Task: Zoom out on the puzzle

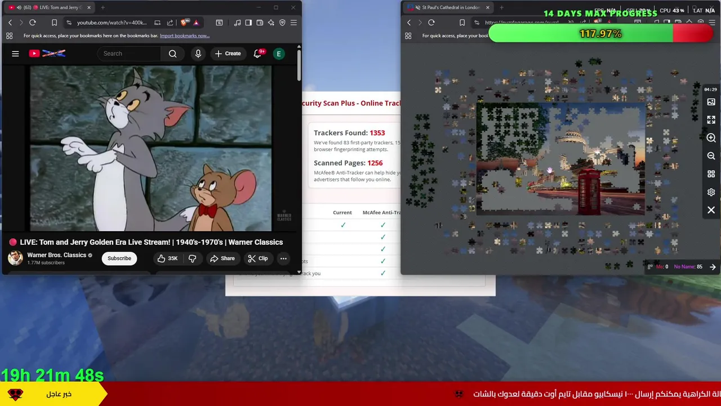Action: pyautogui.click(x=711, y=156)
